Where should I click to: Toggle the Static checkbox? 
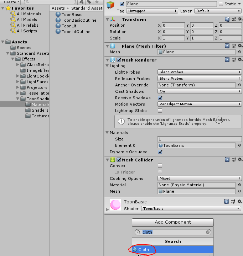click(x=221, y=4)
